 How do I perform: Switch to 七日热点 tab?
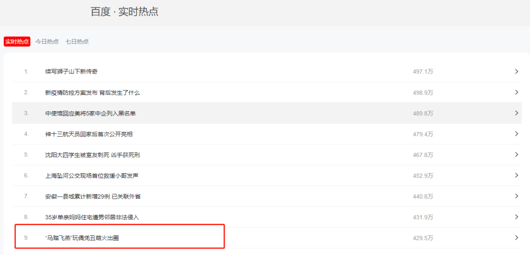coord(77,42)
